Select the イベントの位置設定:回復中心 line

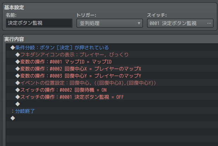tap(112, 83)
